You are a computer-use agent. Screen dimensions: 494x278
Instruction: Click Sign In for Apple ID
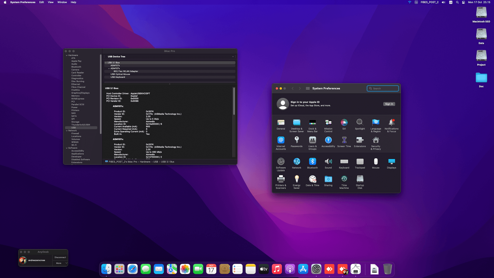389,104
